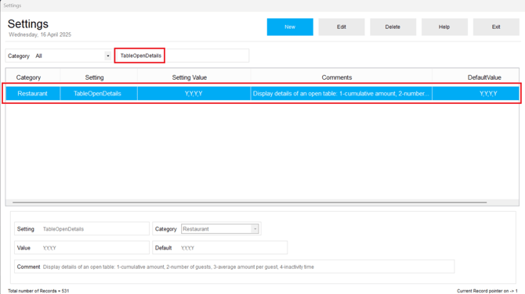Open the Category filter dropdown showing All
Screen dimensions: 525x294
107,56
